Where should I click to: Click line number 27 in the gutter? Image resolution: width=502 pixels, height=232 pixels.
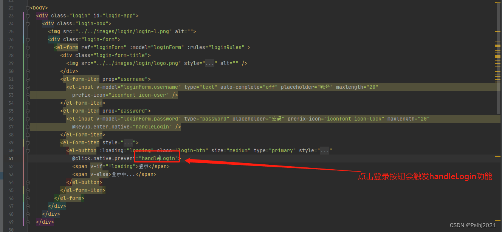(11, 48)
